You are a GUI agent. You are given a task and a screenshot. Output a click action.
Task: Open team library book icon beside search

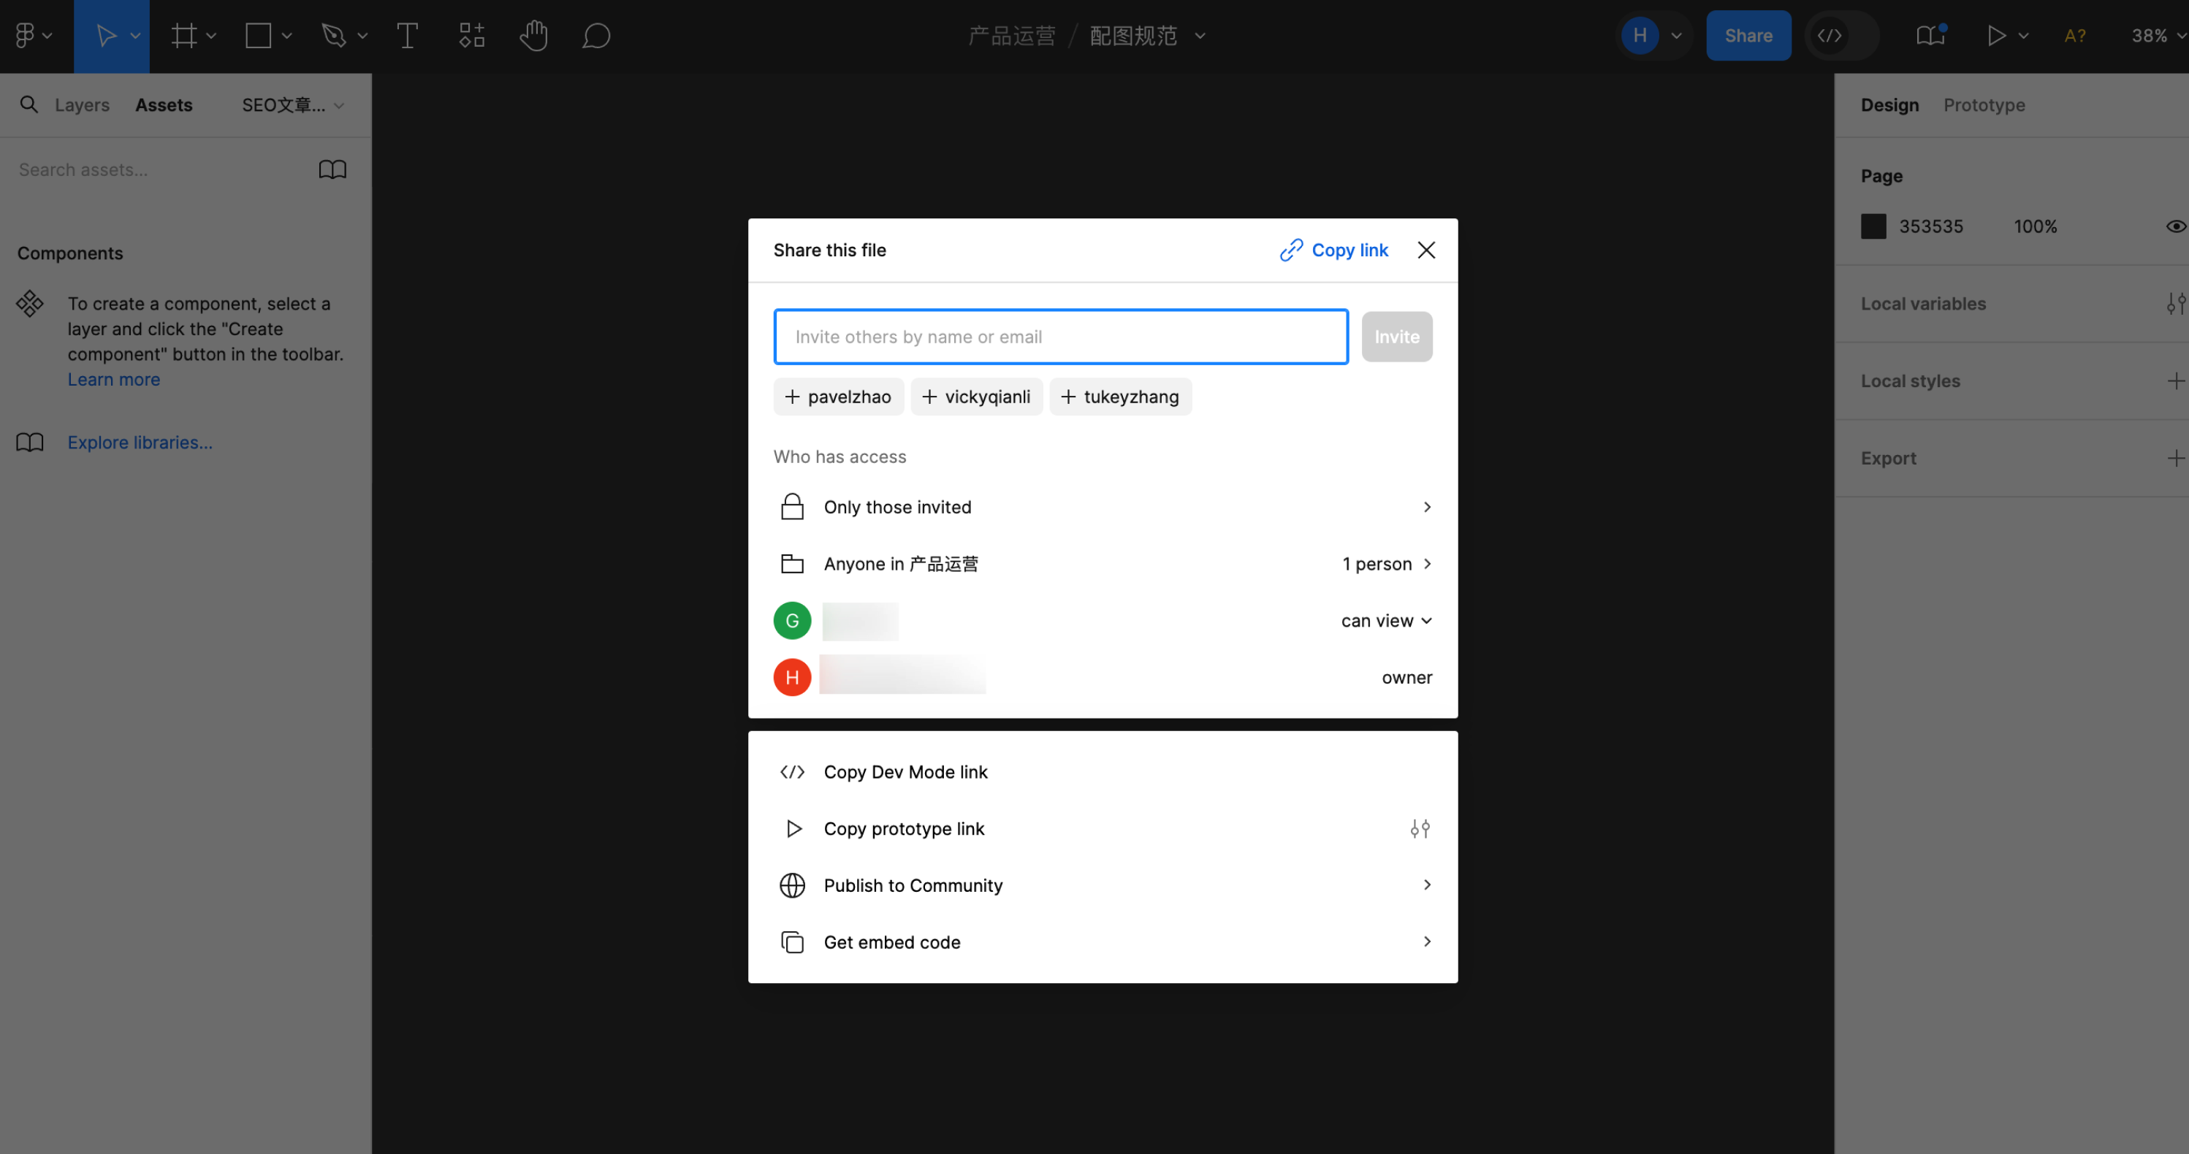(332, 170)
